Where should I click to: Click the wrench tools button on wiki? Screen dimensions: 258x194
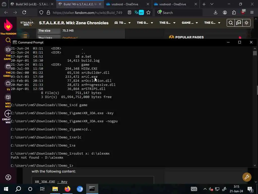pyautogui.click(x=247, y=177)
